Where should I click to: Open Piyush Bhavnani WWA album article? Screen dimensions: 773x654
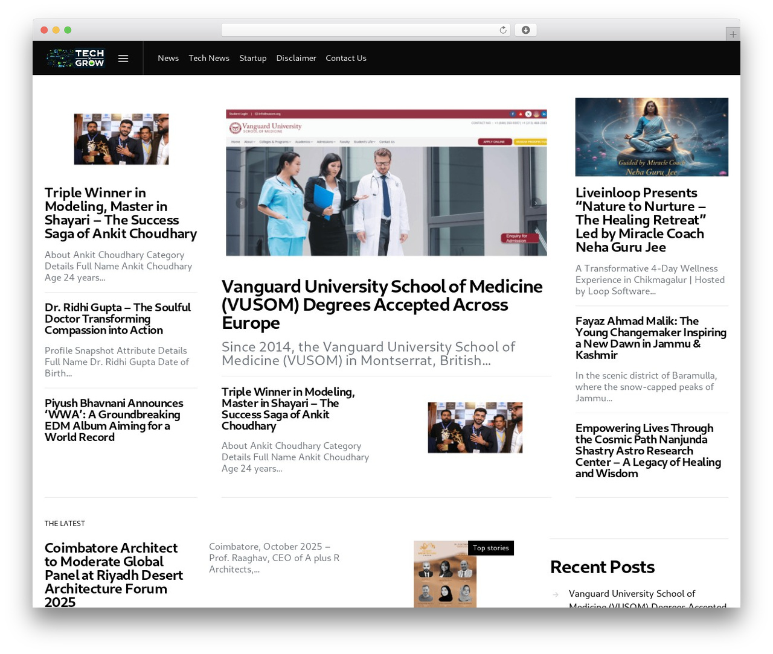coord(114,420)
